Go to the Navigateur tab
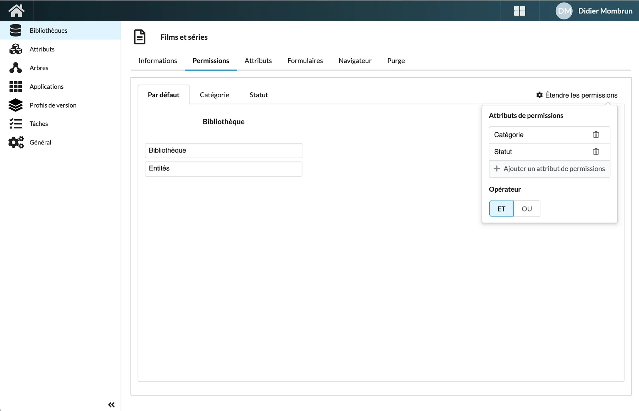Screen dimensions: 639x411 coord(355,61)
